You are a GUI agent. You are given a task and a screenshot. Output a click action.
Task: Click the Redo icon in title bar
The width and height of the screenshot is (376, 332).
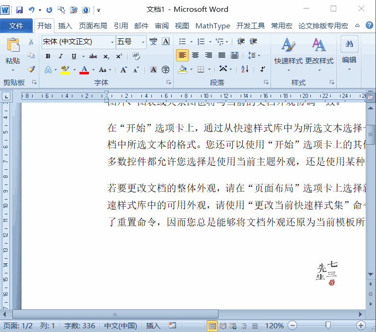click(49, 10)
